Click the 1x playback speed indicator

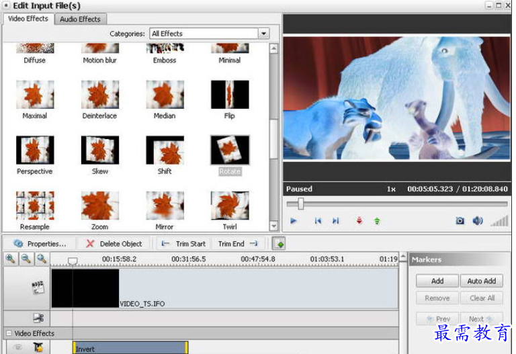coord(391,189)
